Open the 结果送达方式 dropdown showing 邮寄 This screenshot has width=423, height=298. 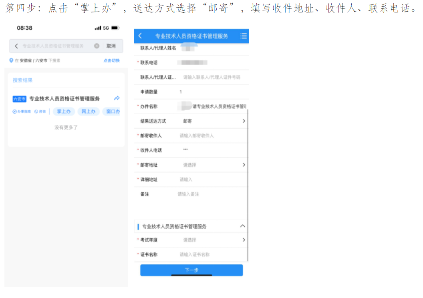191,121
